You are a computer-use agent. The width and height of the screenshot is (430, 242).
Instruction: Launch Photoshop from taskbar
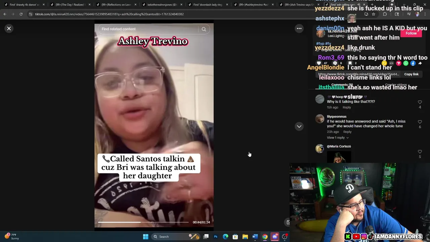click(216, 237)
